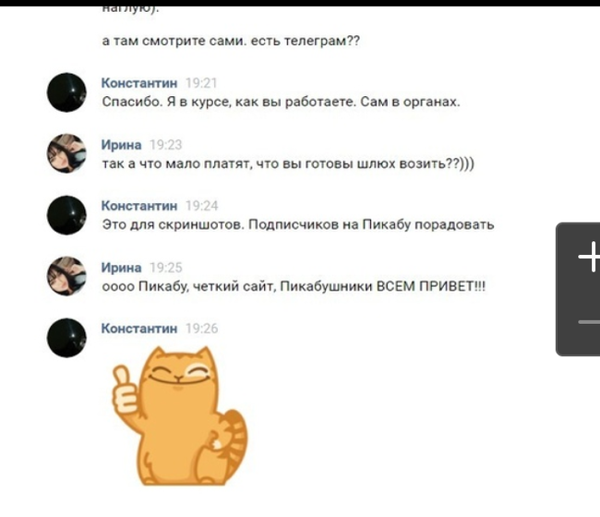Click the zoom out minus icon
Viewport: 600px width, 517px height.
[x=589, y=322]
